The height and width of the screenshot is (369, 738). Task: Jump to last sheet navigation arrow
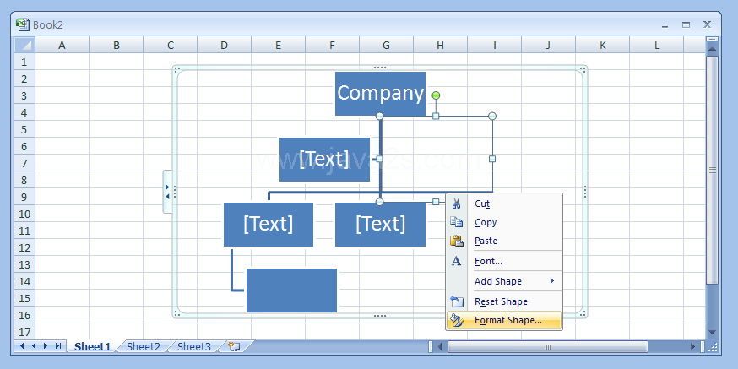(58, 346)
